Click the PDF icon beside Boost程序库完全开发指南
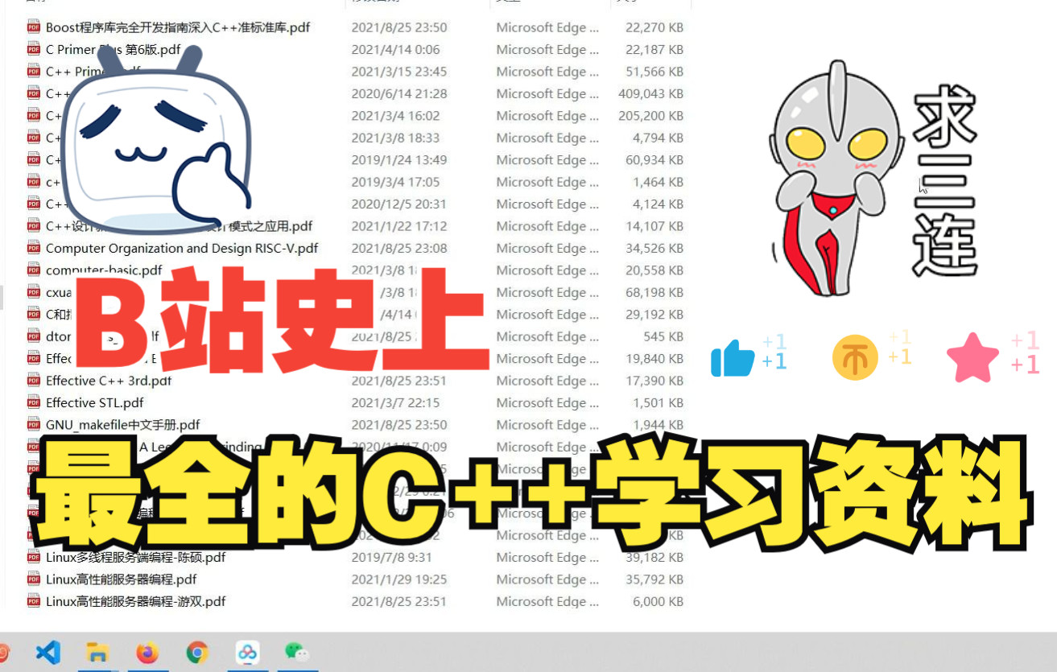This screenshot has height=672, width=1057. (x=33, y=27)
